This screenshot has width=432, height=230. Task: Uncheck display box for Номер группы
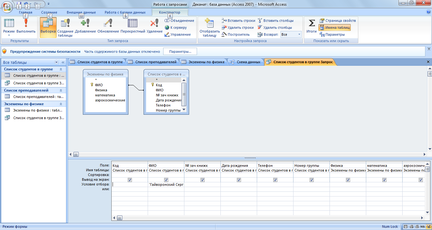point(312,180)
